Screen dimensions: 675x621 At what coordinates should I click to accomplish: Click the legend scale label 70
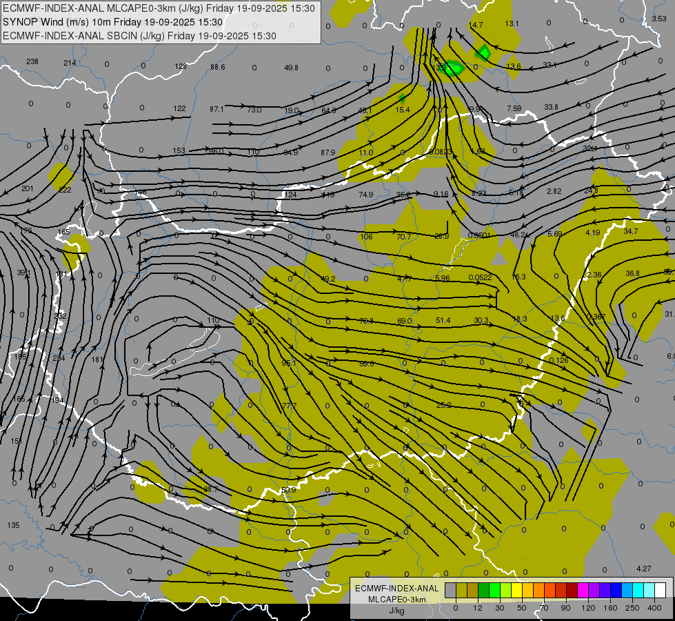[x=544, y=608]
